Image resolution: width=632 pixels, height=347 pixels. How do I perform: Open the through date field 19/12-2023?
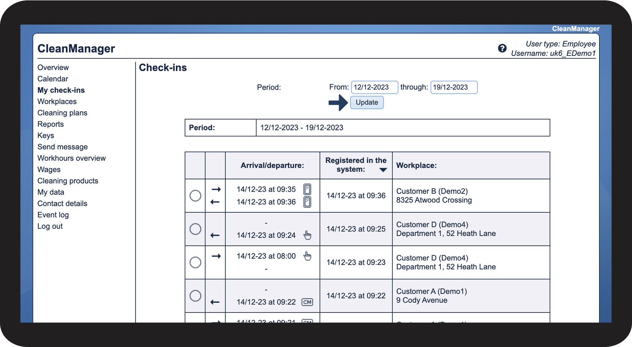click(454, 87)
